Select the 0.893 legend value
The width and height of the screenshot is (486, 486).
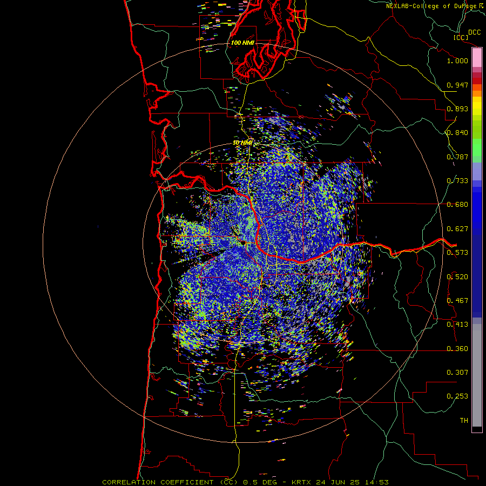(x=457, y=109)
